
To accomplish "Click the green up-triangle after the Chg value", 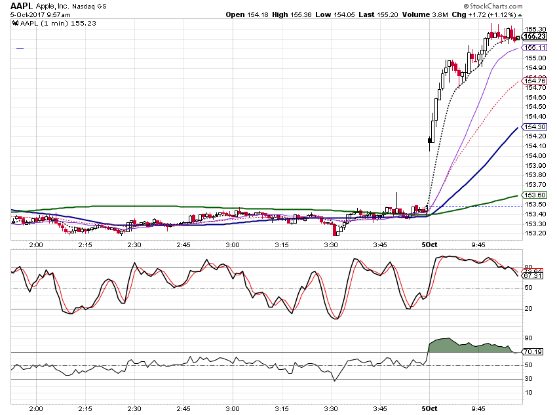I will tap(520, 15).
